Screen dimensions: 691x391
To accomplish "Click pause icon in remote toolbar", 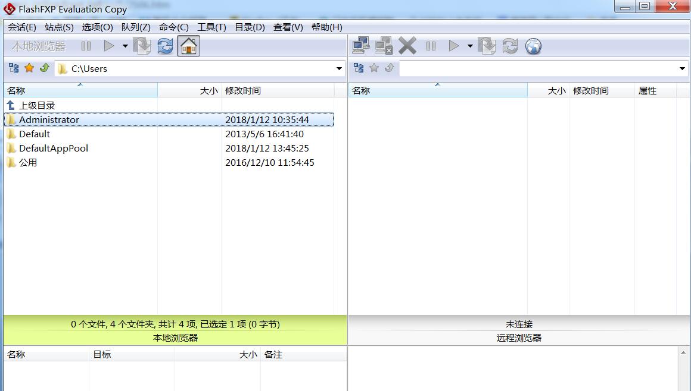I will pos(431,46).
